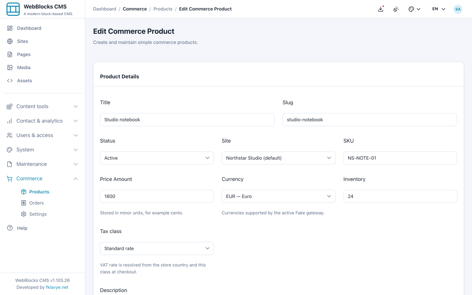
Task: Expand the System section
Action: pos(42,149)
